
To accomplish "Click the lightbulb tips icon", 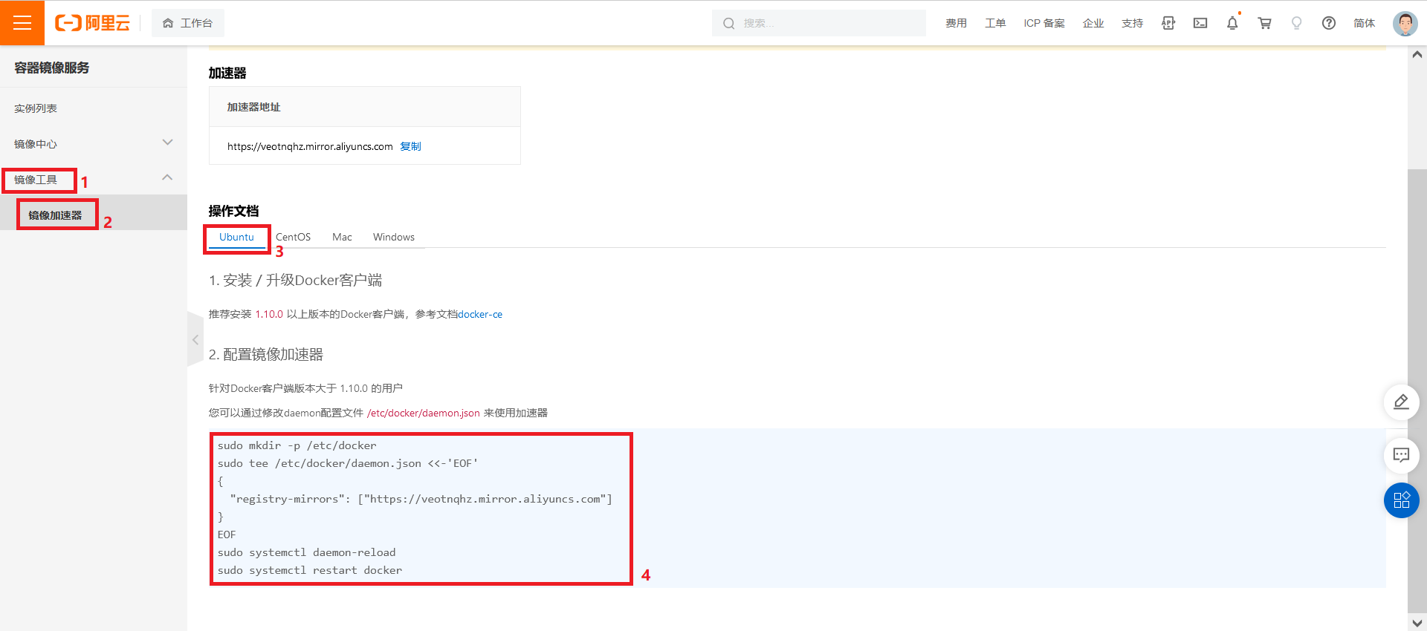I will pos(1297,23).
